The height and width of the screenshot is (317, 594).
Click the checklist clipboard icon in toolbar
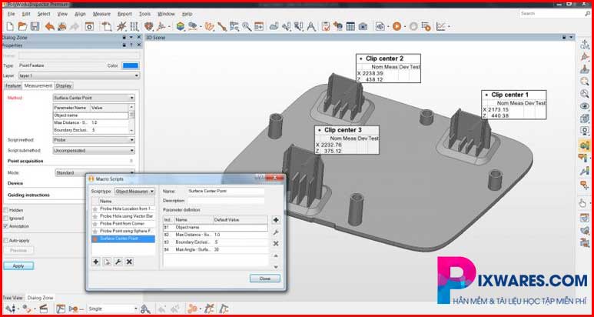pos(325,26)
